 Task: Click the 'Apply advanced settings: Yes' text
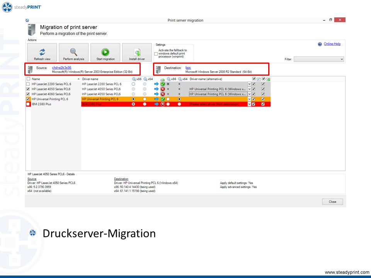click(x=238, y=187)
